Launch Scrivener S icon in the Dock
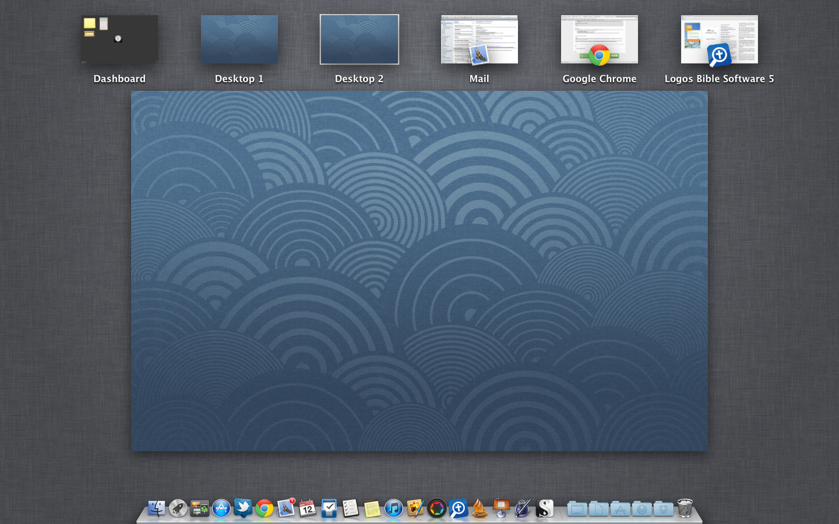 [x=545, y=508]
